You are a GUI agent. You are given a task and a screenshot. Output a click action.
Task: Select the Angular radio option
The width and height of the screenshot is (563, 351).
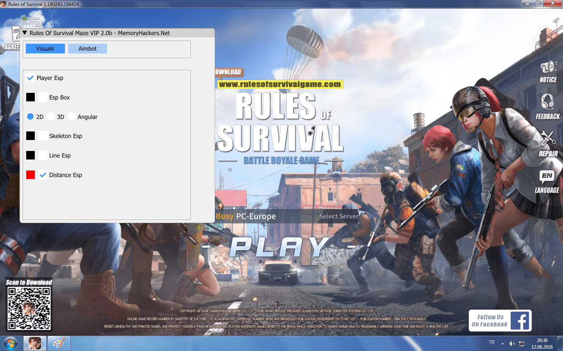click(x=72, y=116)
